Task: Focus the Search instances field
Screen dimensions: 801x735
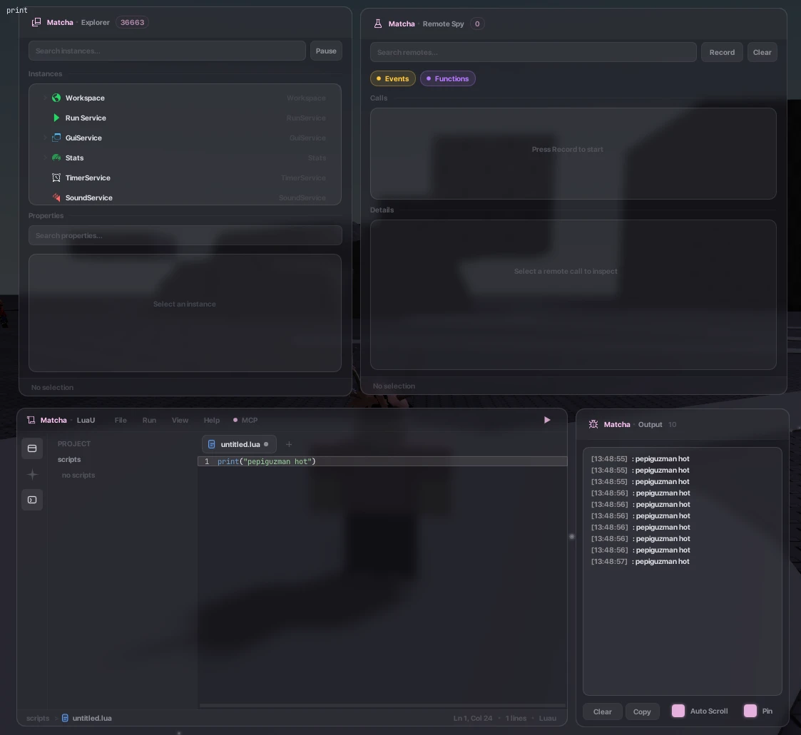Action: pyautogui.click(x=167, y=51)
